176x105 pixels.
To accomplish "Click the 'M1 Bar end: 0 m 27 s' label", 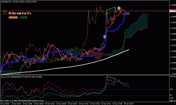I will (x=20, y=13).
